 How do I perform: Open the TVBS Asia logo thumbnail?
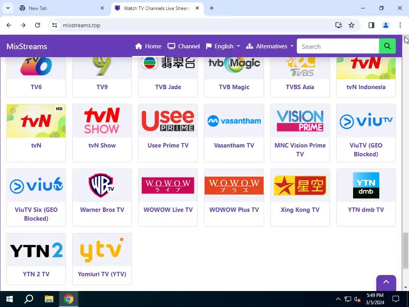(300, 67)
